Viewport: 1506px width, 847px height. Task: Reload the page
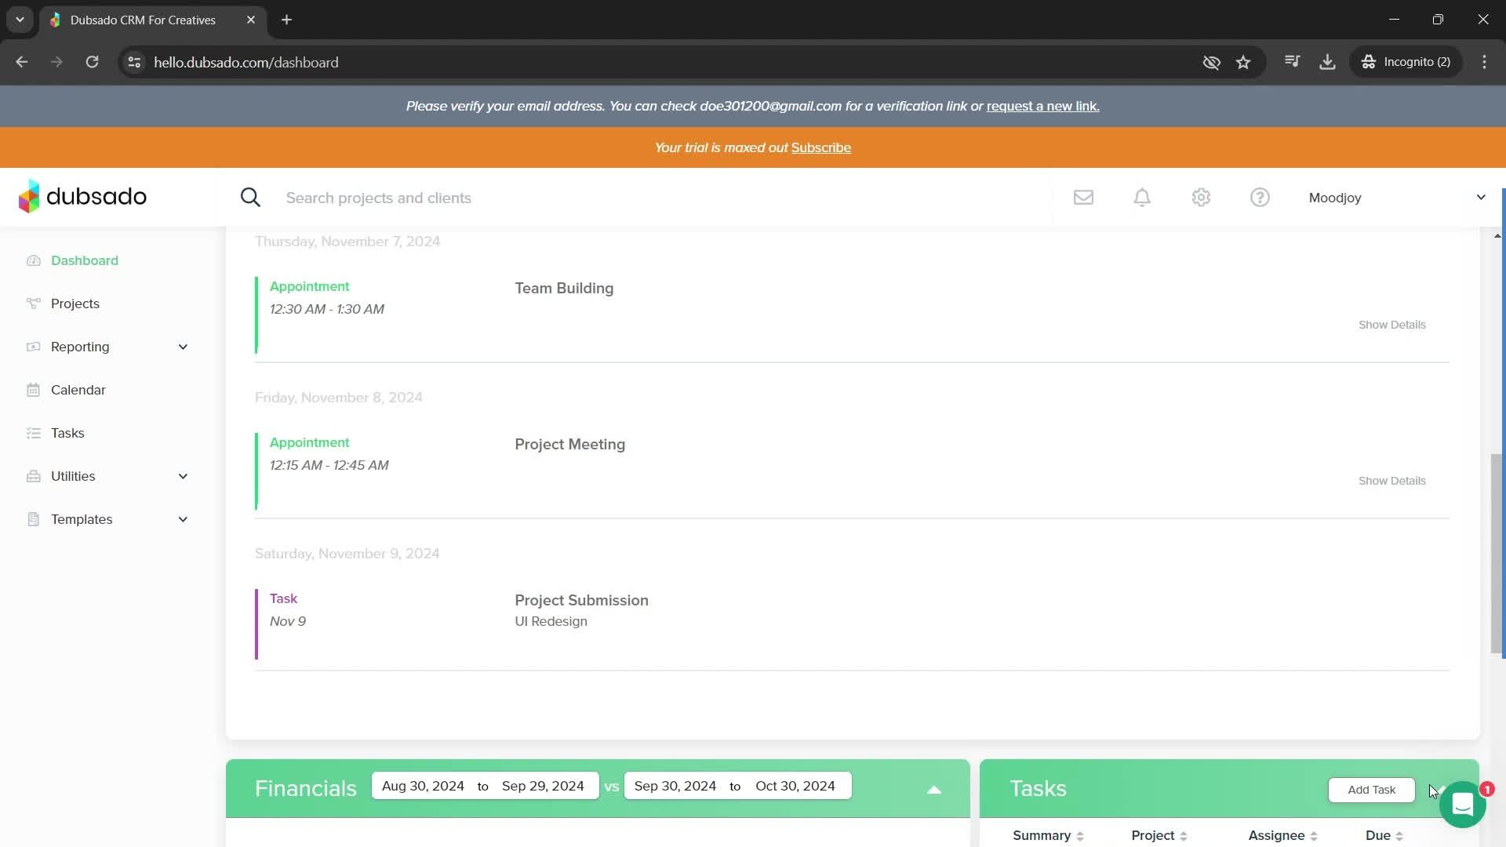[92, 62]
